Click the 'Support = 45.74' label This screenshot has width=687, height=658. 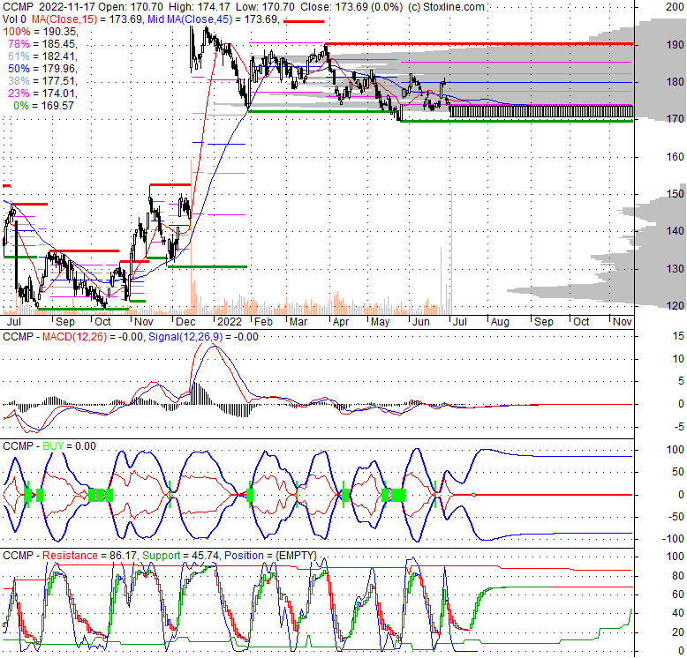pyautogui.click(x=180, y=555)
